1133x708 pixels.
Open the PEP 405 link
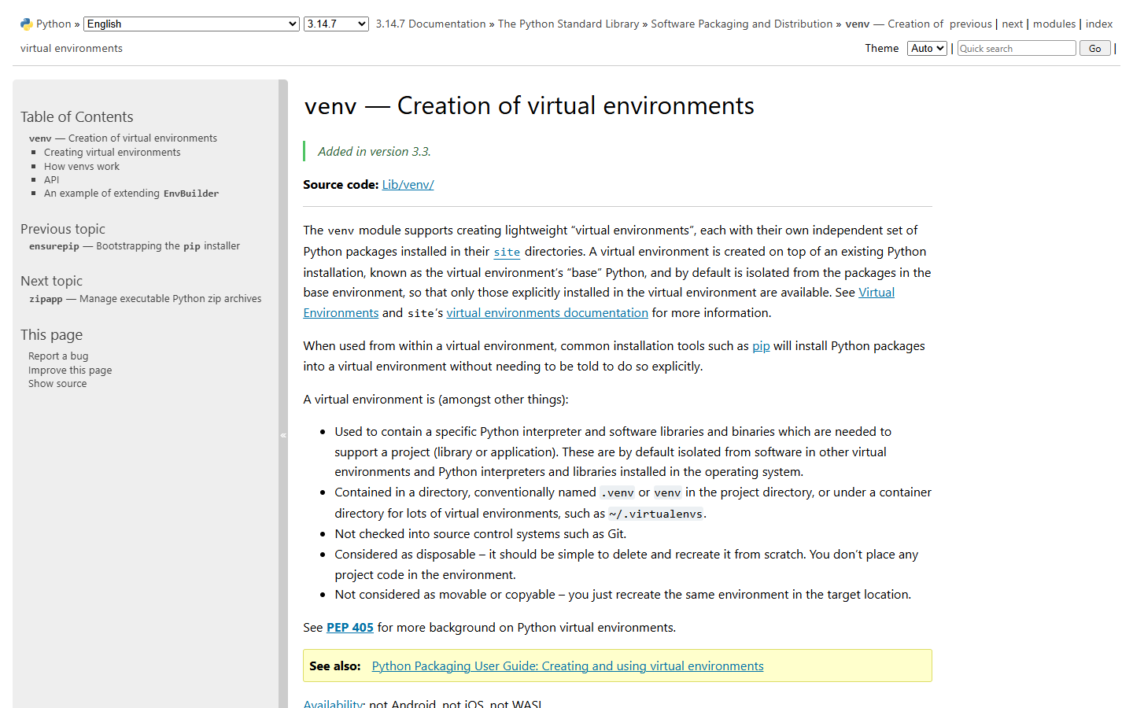(x=350, y=628)
